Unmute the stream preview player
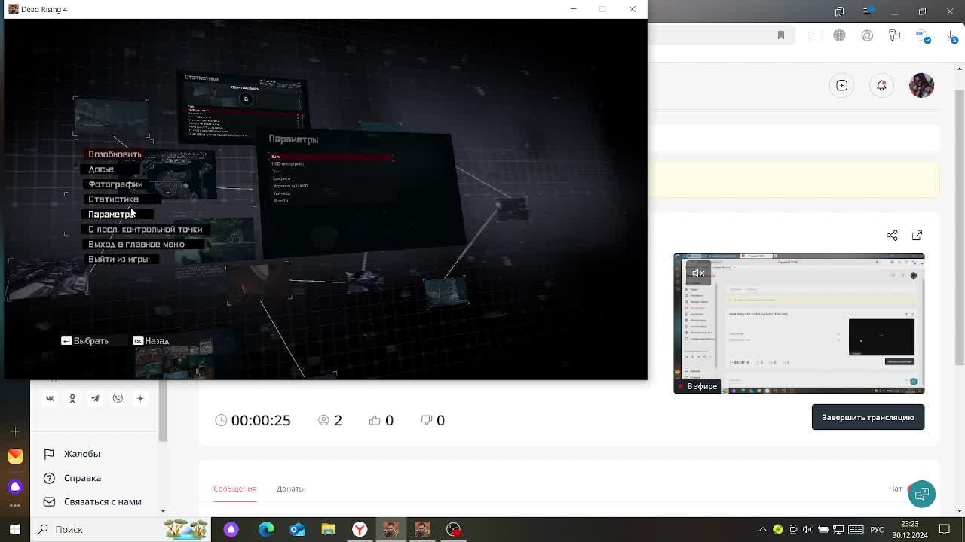This screenshot has width=965, height=542. tap(698, 273)
